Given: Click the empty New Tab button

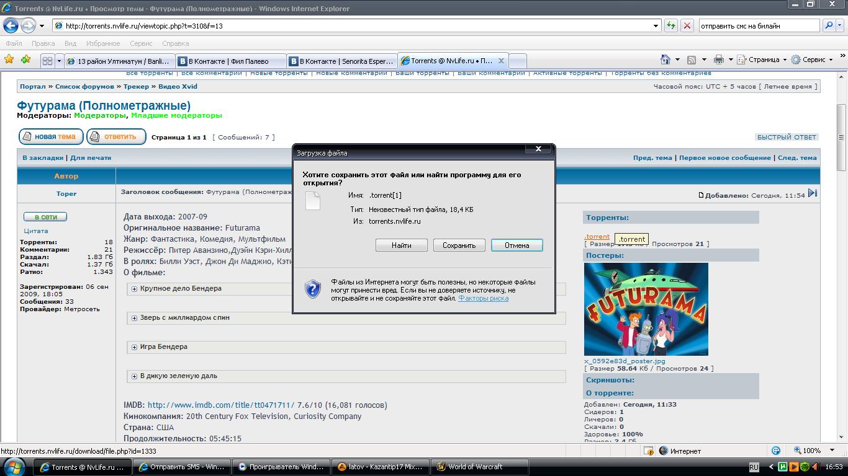Looking at the screenshot, I should pos(517,61).
